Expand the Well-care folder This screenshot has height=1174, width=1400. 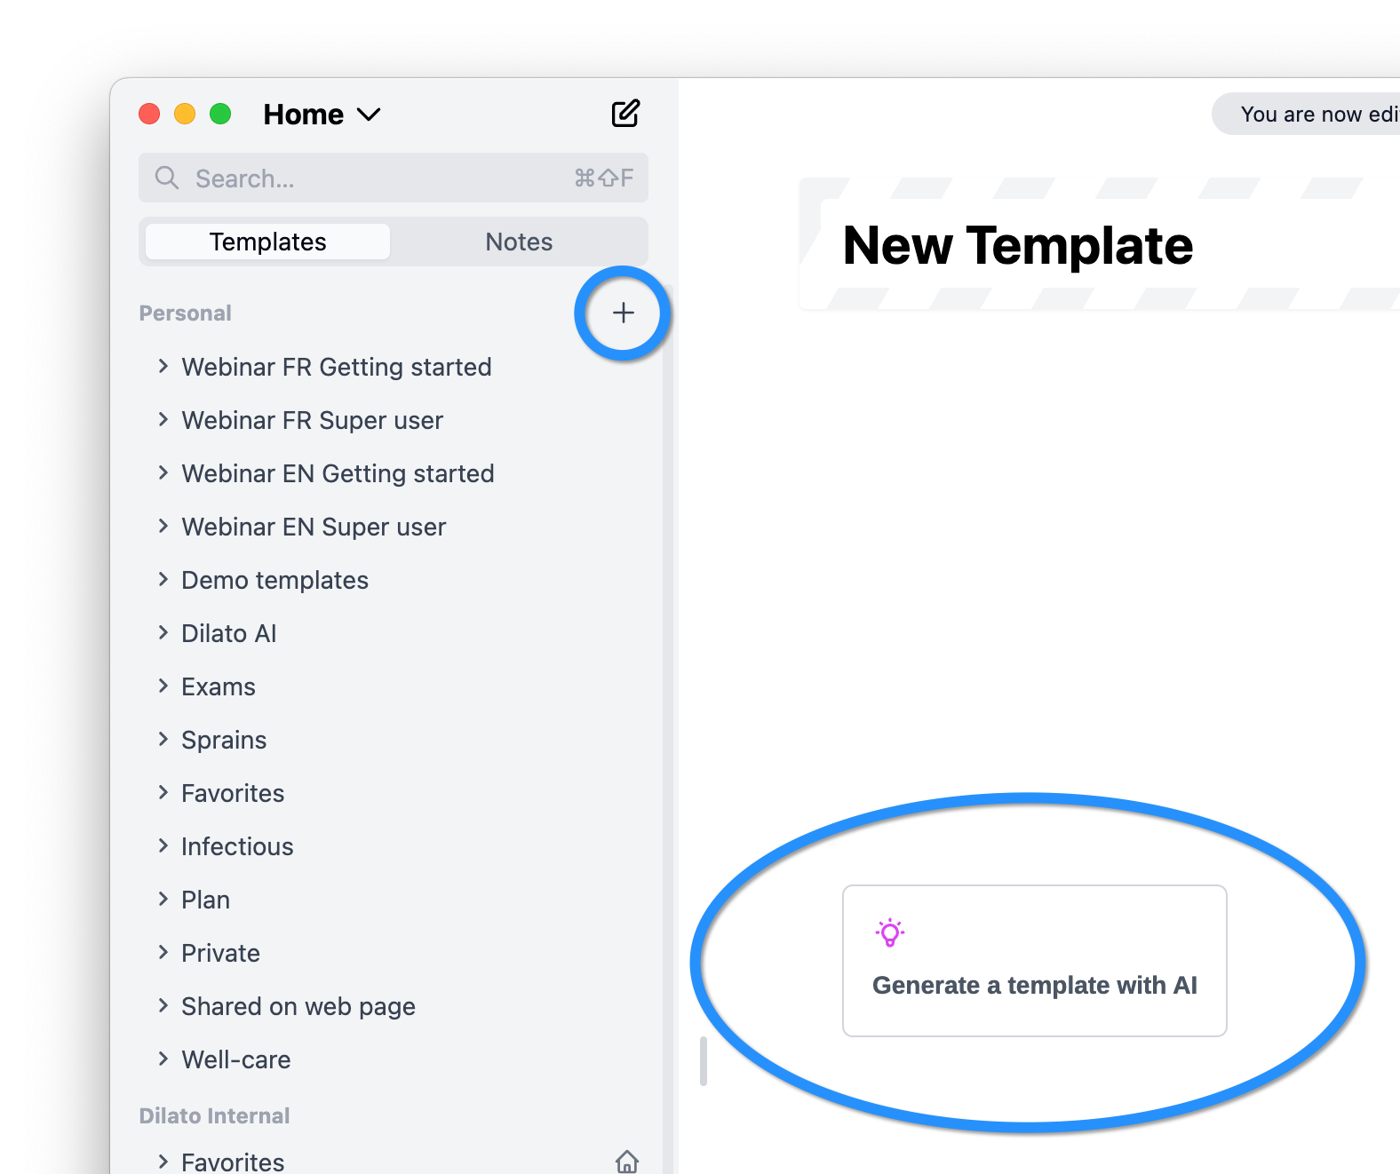[163, 1059]
